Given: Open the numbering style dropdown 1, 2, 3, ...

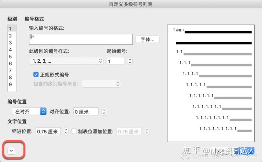Looking at the screenshot, I should 66,61.
